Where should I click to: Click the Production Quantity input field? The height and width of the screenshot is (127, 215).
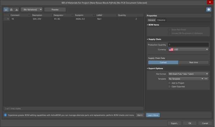(x=188, y=45)
